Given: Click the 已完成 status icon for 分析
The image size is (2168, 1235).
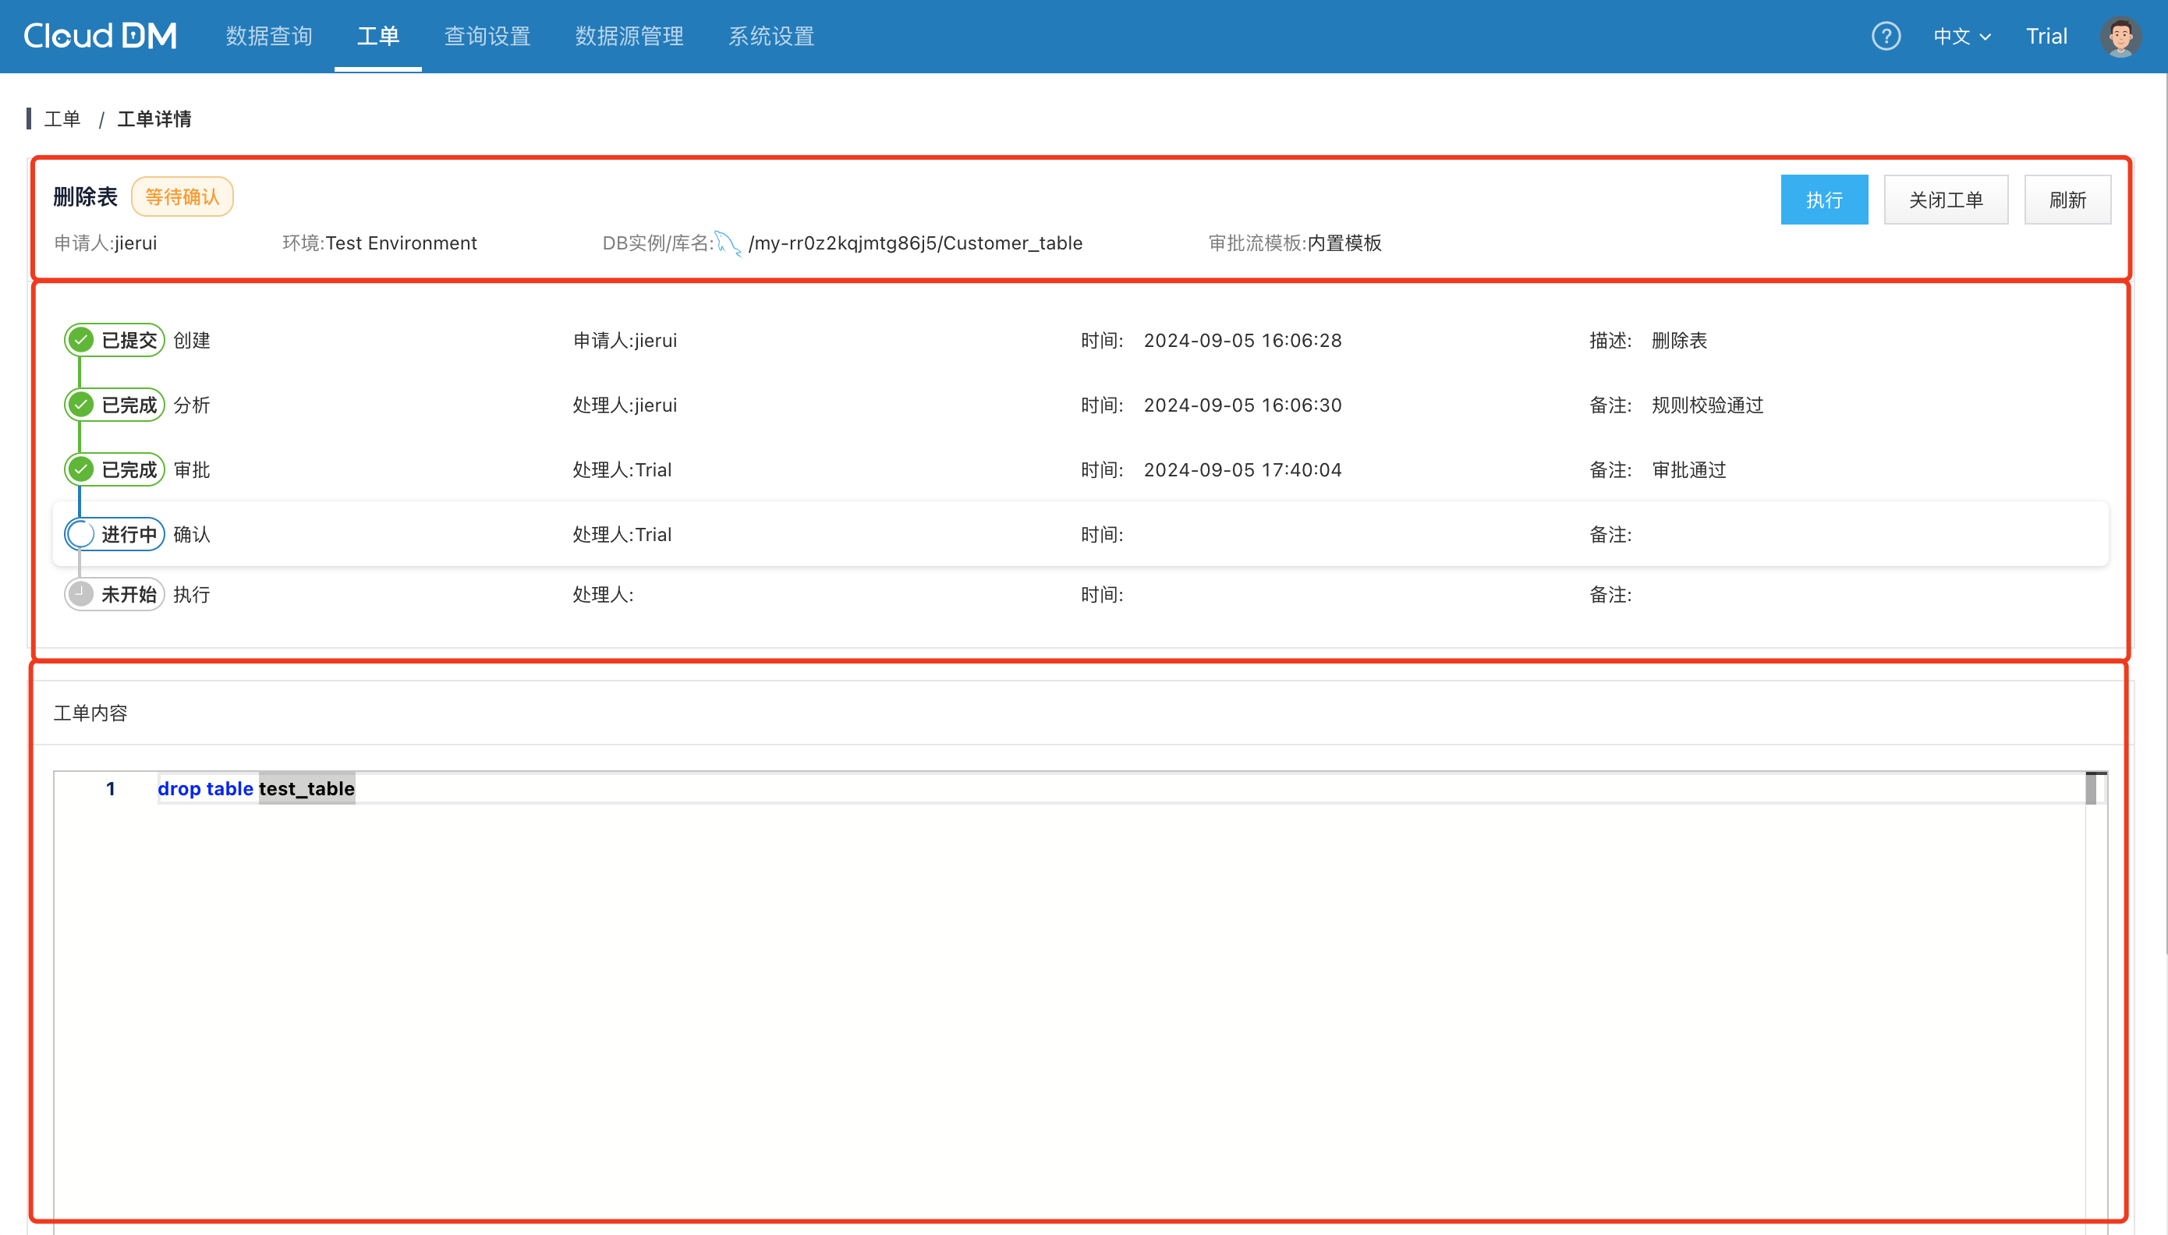Looking at the screenshot, I should tap(82, 405).
